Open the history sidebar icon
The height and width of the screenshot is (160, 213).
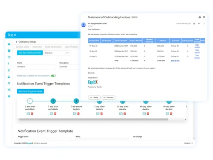pos(9,83)
